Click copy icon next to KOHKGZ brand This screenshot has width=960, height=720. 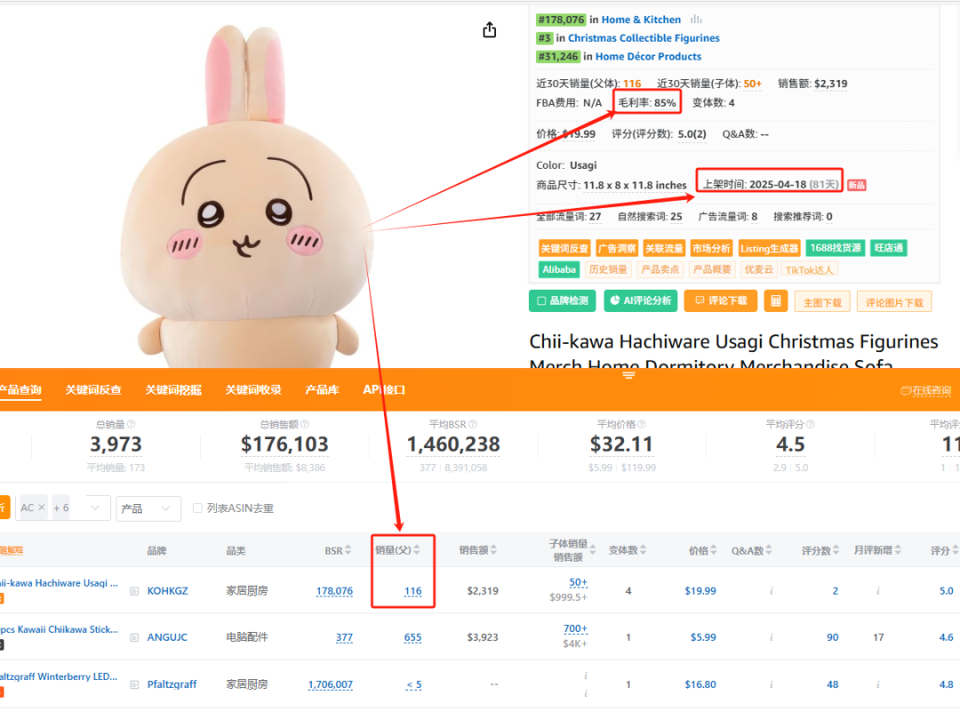(x=134, y=591)
